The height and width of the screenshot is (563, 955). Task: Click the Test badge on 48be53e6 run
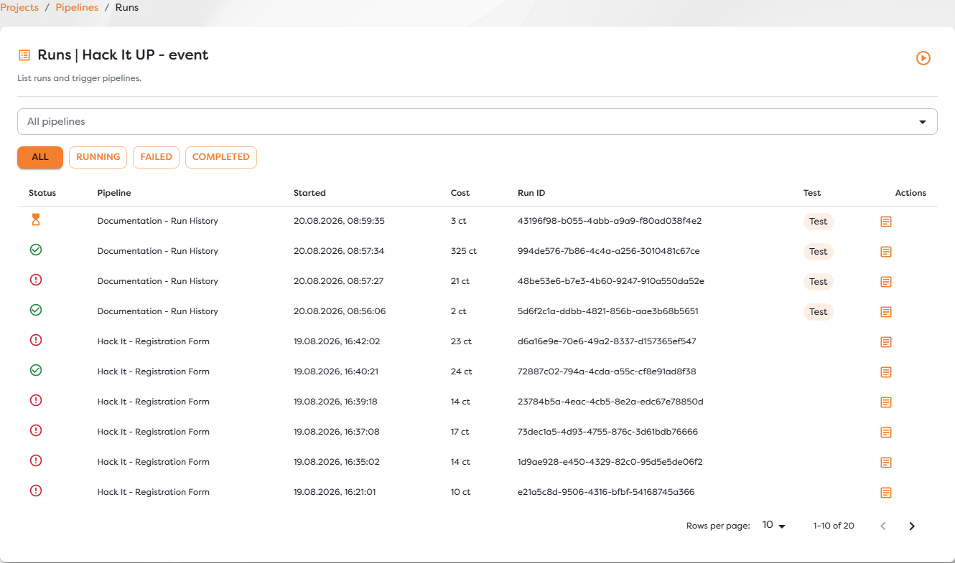(819, 282)
